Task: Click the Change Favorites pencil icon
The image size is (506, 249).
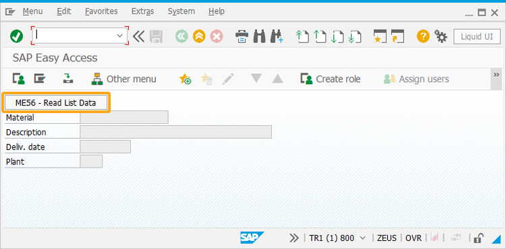Action: click(228, 79)
